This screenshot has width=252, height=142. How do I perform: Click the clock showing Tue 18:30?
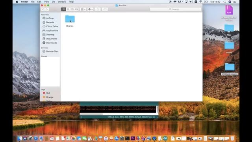pos(215,2)
